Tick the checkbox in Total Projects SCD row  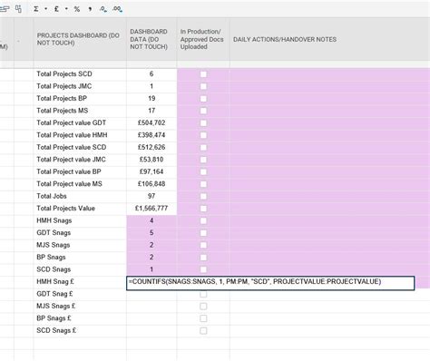(203, 74)
